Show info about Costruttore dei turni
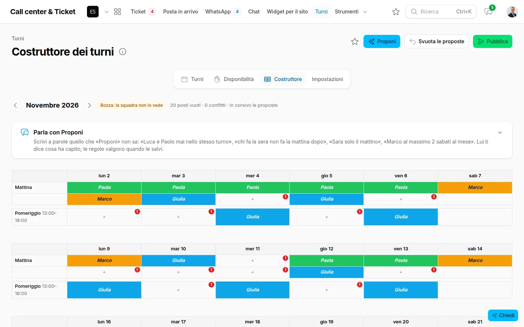This screenshot has width=524, height=327. (123, 52)
